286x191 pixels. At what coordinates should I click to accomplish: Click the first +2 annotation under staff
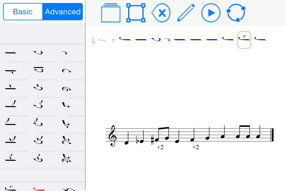[160, 147]
